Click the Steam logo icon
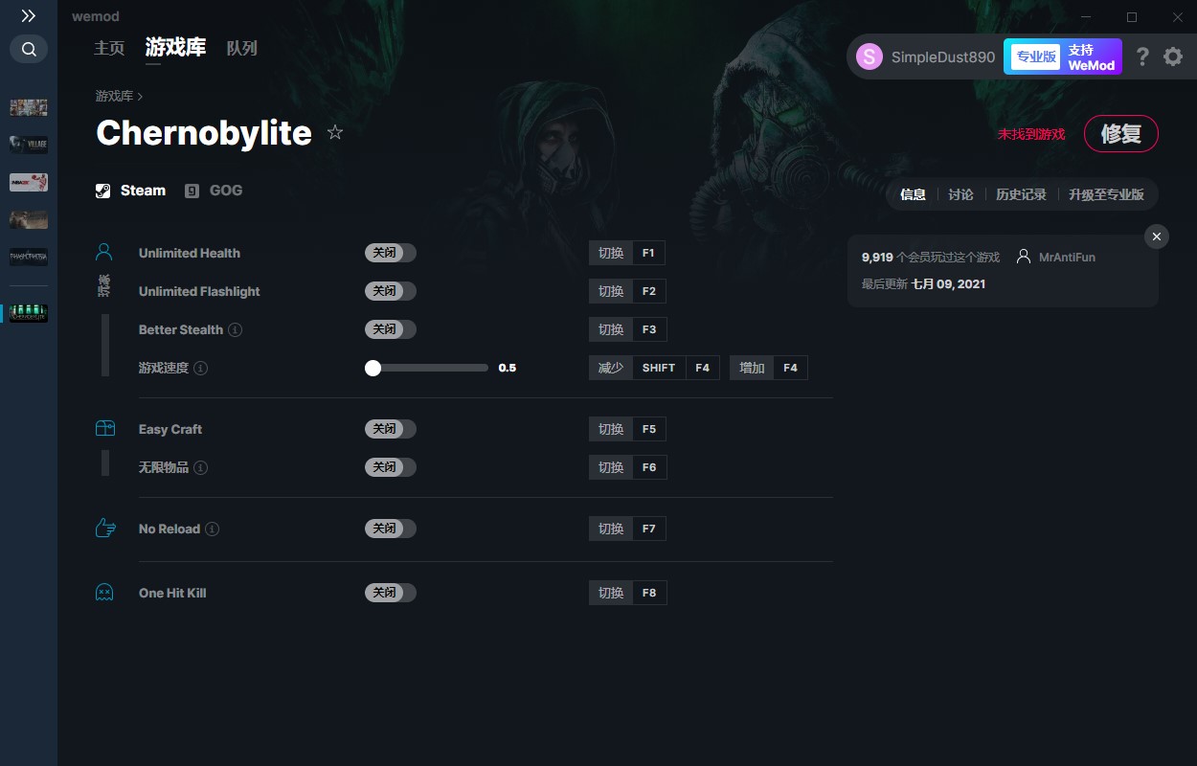 click(x=103, y=191)
